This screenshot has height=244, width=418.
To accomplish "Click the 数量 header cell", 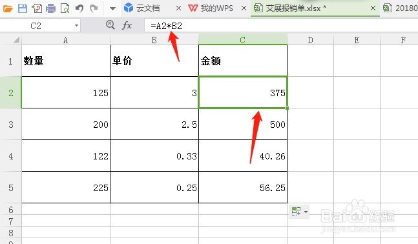I will pyautogui.click(x=66, y=61).
